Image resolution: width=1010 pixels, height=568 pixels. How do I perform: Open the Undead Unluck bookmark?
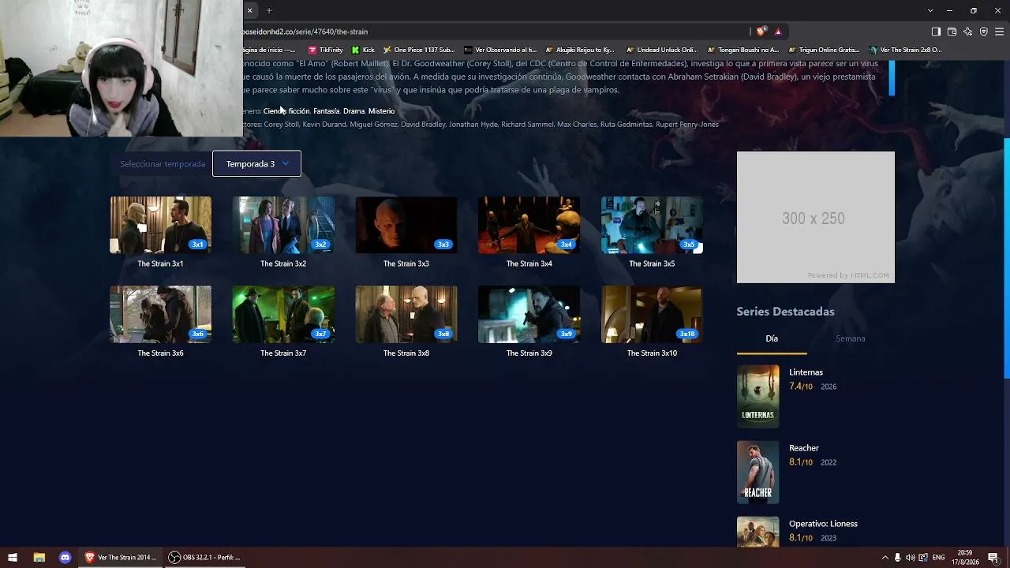coord(661,50)
